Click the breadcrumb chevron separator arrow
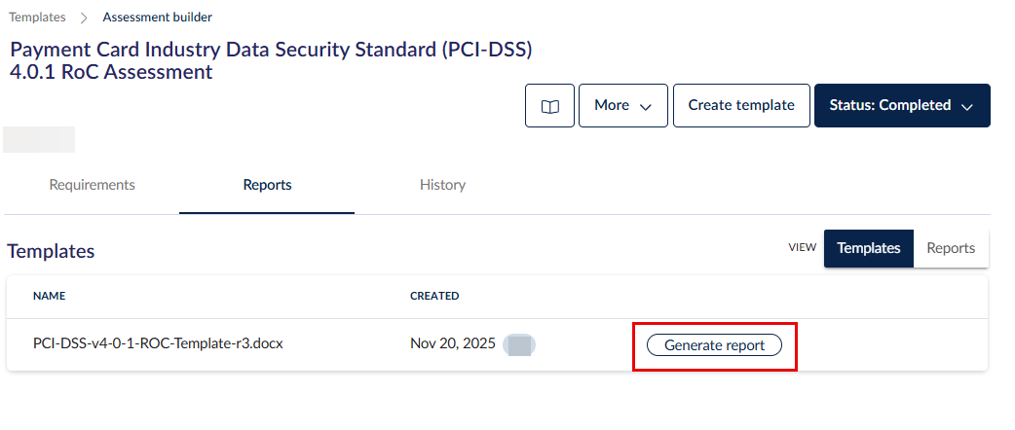This screenshot has width=1015, height=430. click(x=85, y=18)
